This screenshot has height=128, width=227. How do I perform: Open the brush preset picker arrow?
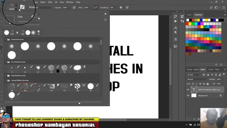pos(16,7)
